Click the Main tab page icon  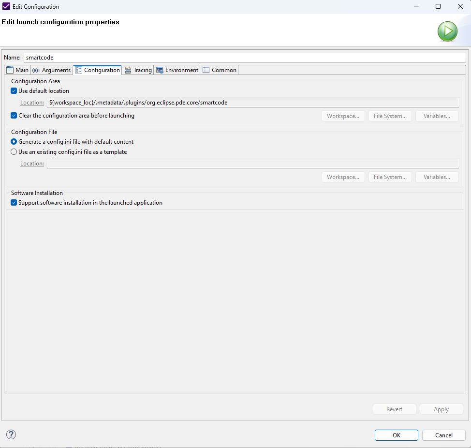pos(10,70)
